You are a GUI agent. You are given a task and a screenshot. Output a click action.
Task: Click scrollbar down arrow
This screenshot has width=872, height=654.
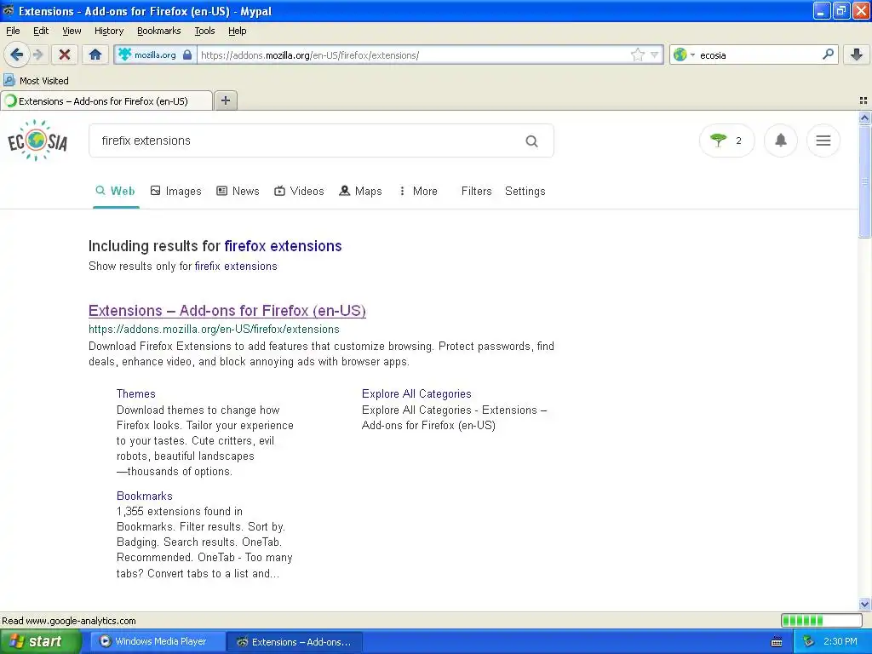[864, 604]
